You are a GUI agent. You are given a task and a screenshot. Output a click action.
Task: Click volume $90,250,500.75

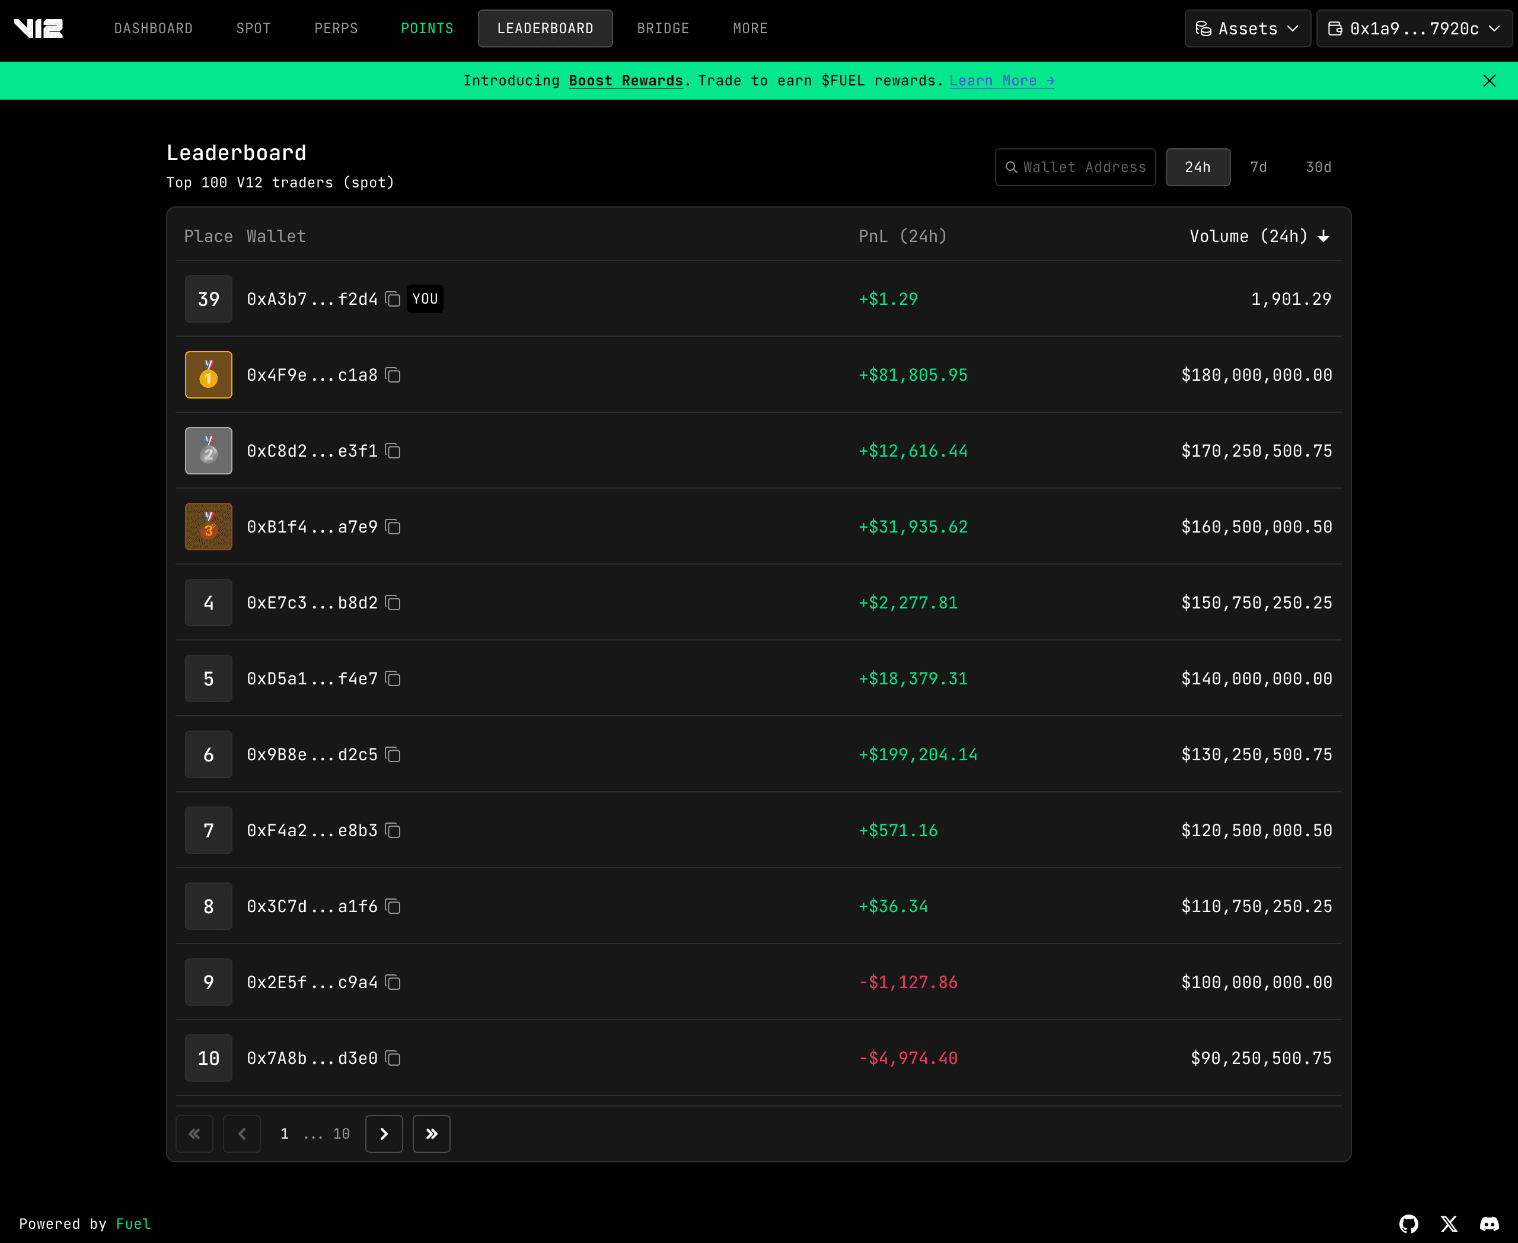click(1261, 1057)
